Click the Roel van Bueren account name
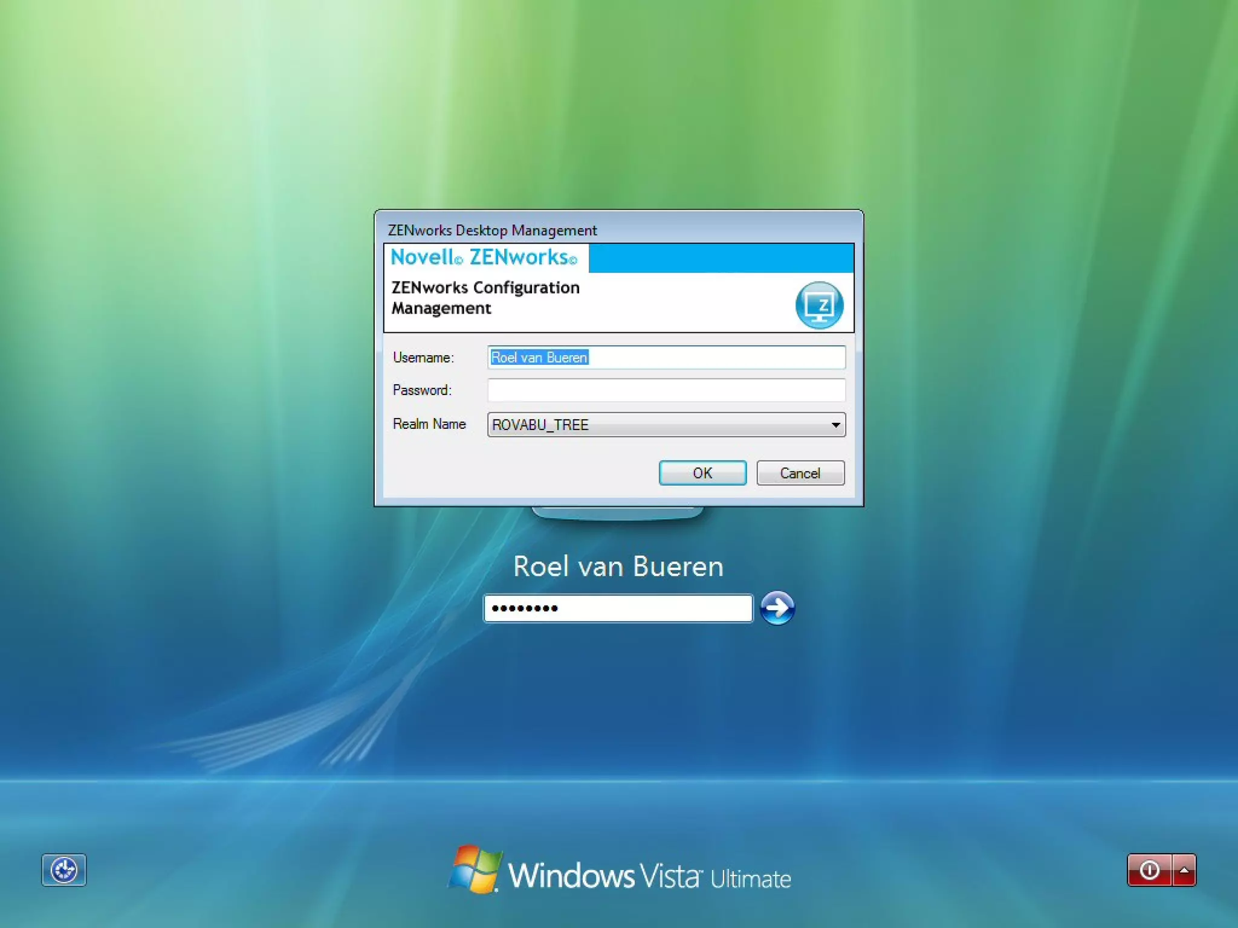 point(618,567)
